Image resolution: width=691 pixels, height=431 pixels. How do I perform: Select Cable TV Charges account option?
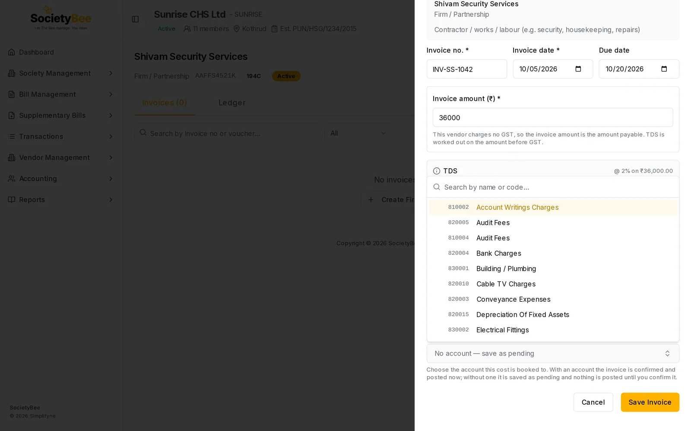tap(553, 284)
